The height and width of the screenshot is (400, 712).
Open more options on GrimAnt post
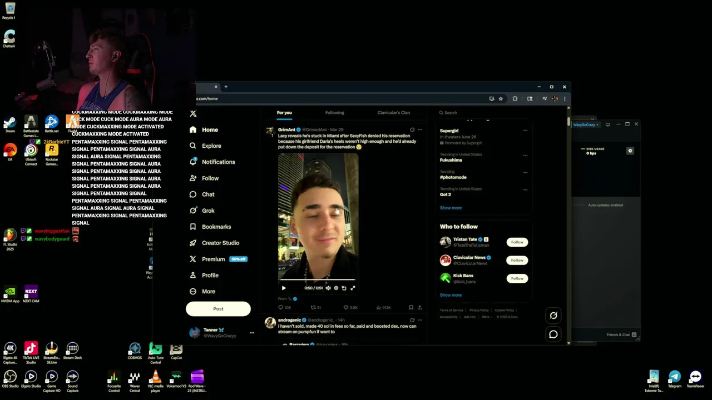(420, 129)
